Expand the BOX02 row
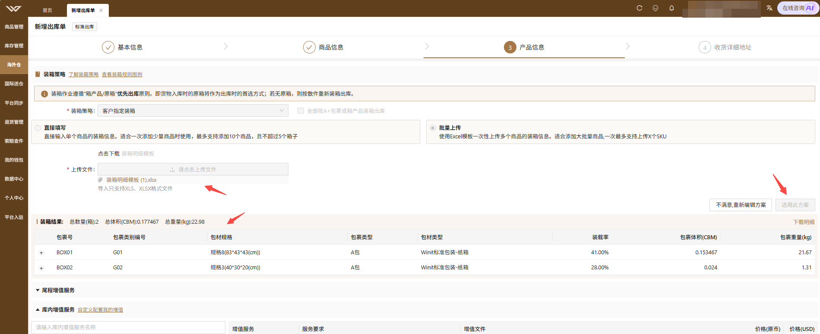Viewport: 820px width, 334px height. pos(41,268)
